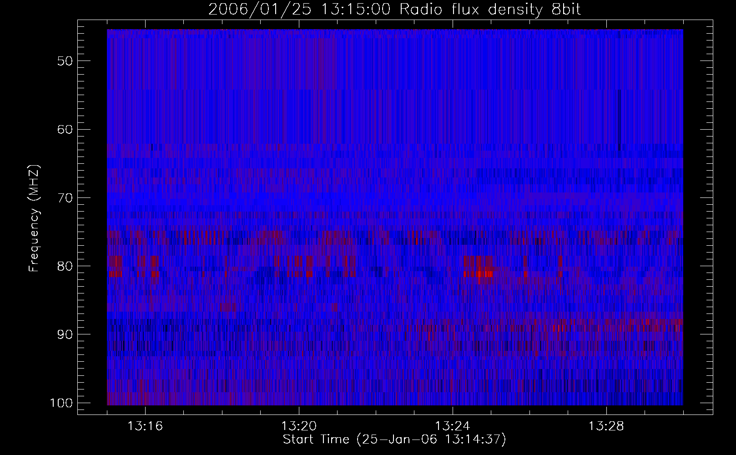Click the 13:20 time tick label

[299, 426]
